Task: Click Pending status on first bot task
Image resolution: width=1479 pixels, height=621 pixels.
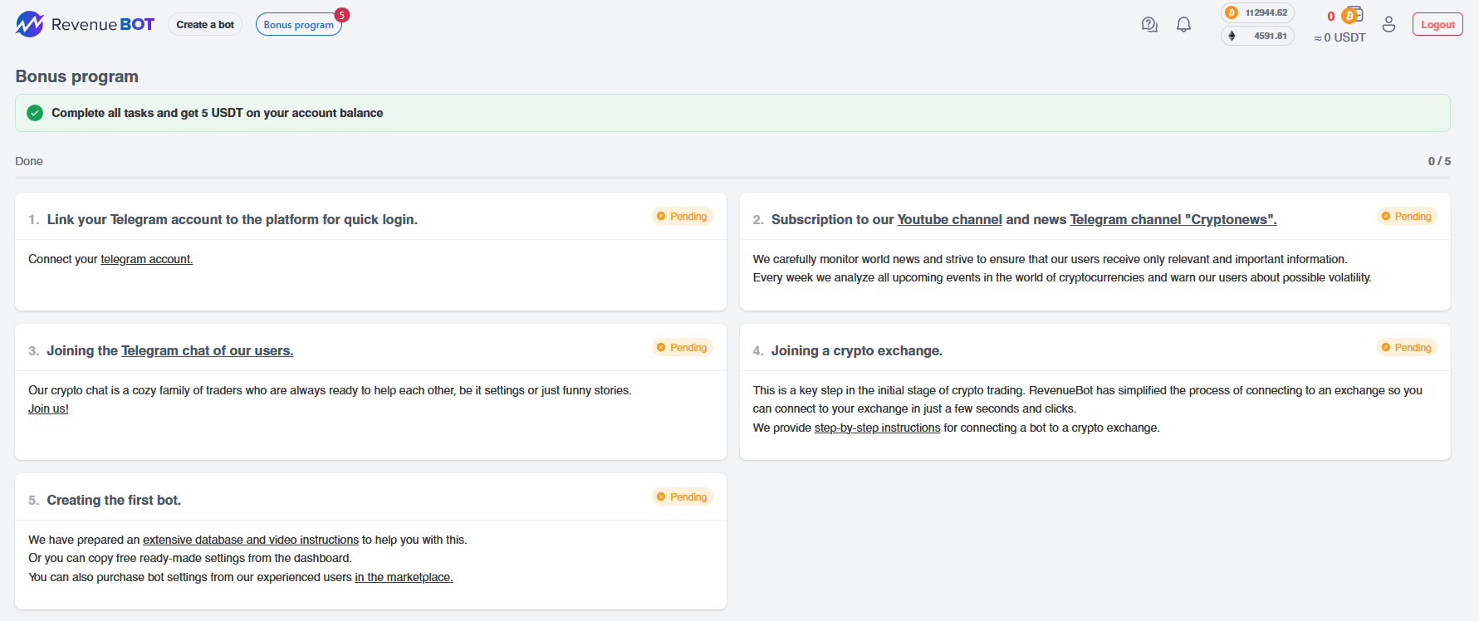Action: 682,497
